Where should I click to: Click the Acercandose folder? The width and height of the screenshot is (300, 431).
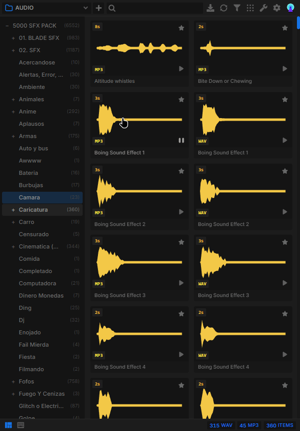[x=42, y=63]
